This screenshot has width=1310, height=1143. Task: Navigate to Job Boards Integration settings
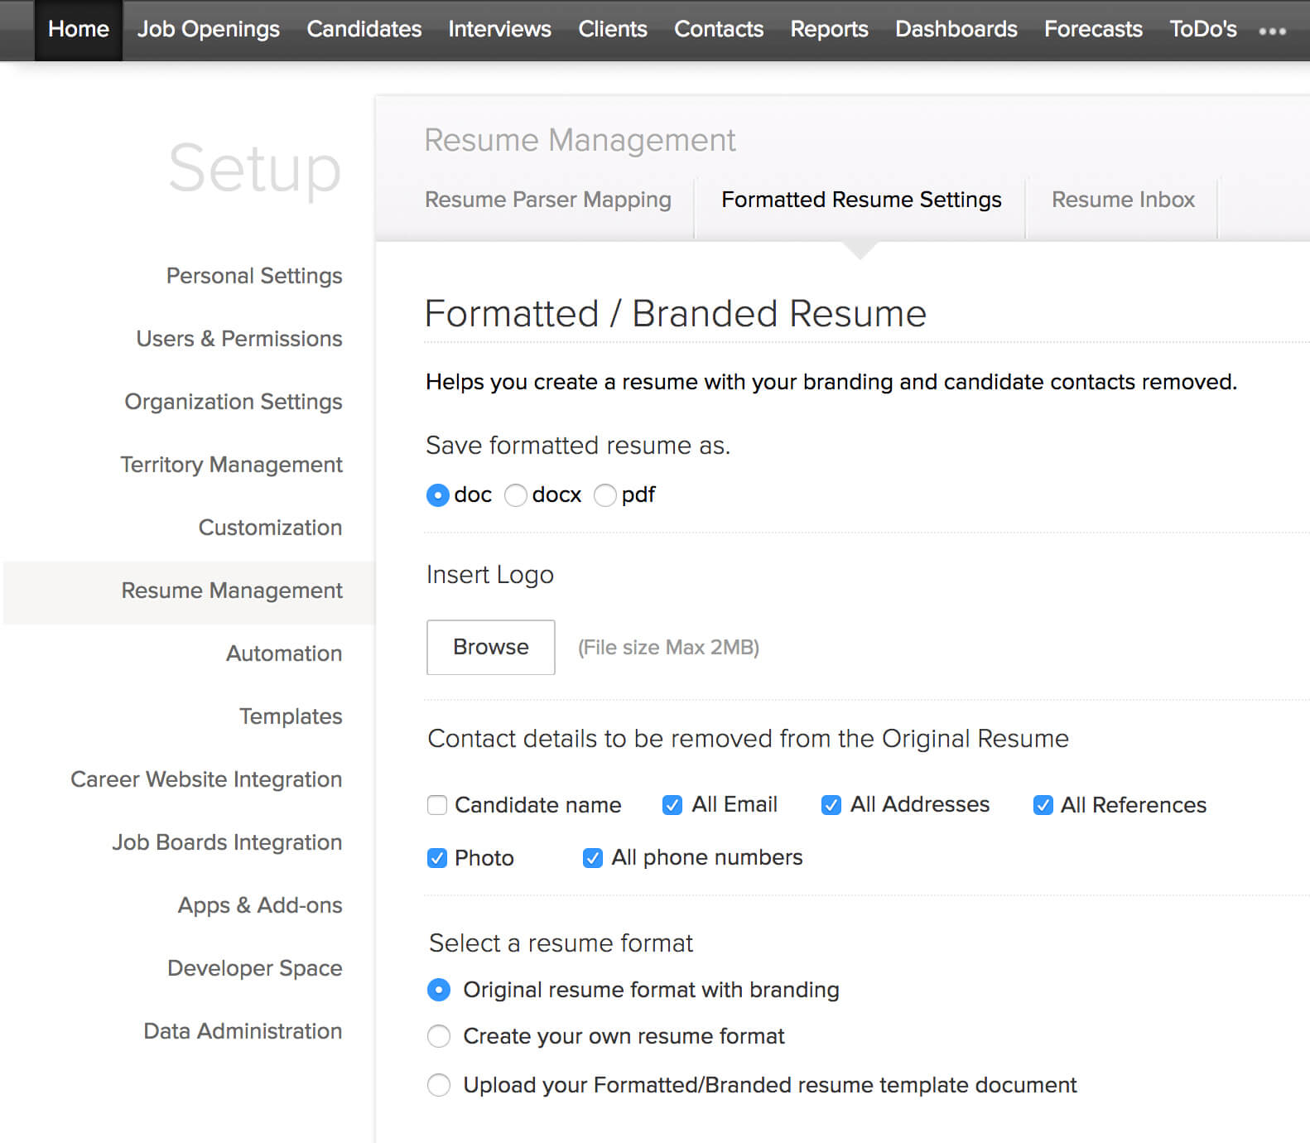point(227,842)
